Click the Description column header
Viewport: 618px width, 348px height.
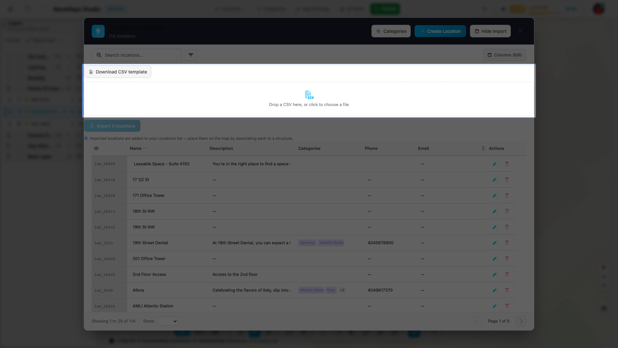pos(221,149)
